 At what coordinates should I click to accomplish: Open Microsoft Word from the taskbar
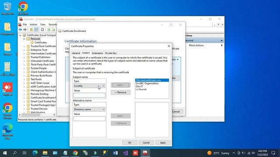point(115,153)
